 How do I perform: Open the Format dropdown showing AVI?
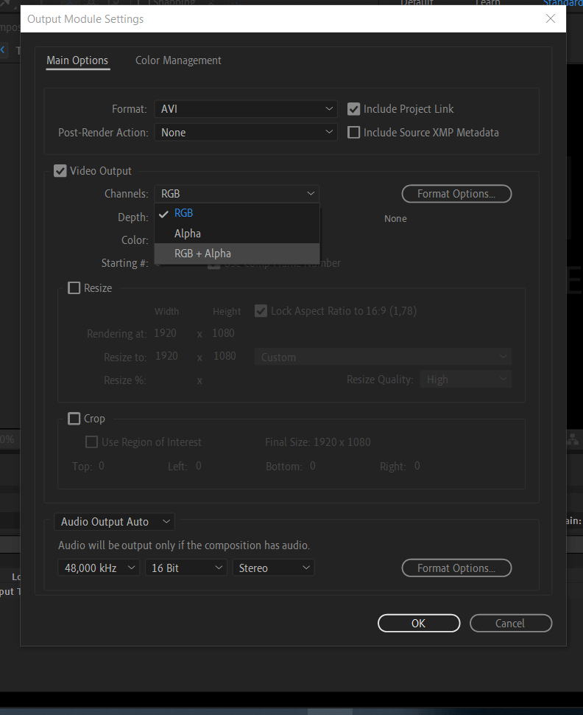tap(246, 109)
